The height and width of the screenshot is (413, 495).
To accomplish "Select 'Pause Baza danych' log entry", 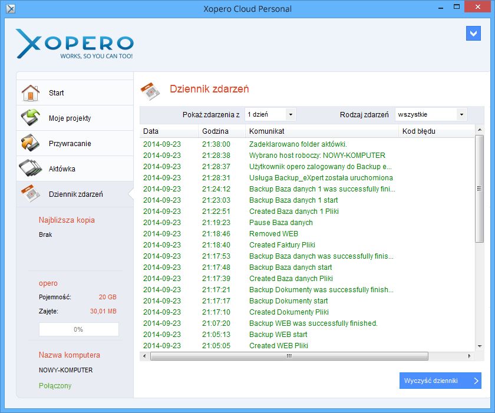I will click(307, 223).
